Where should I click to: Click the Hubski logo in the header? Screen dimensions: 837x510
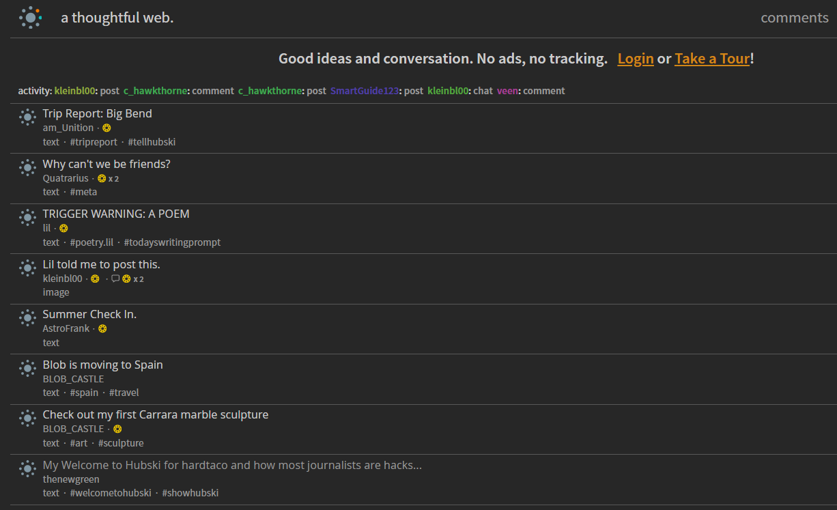(31, 18)
